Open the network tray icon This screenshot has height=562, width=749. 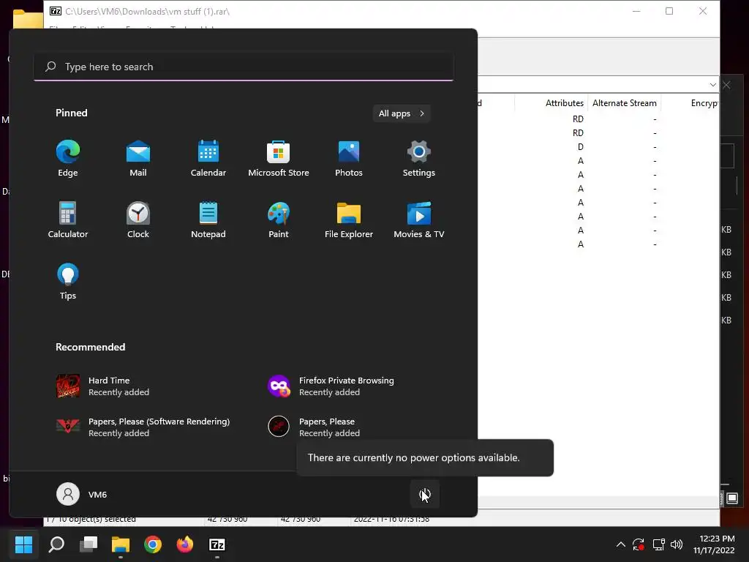[659, 544]
